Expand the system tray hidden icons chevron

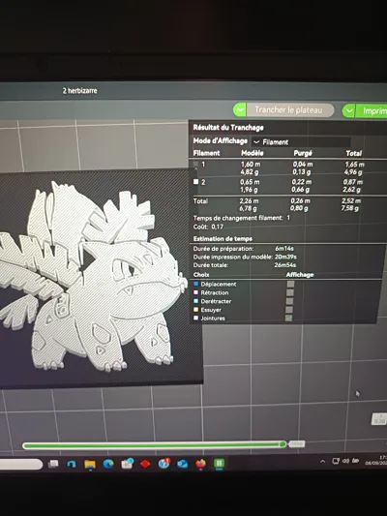point(323,462)
